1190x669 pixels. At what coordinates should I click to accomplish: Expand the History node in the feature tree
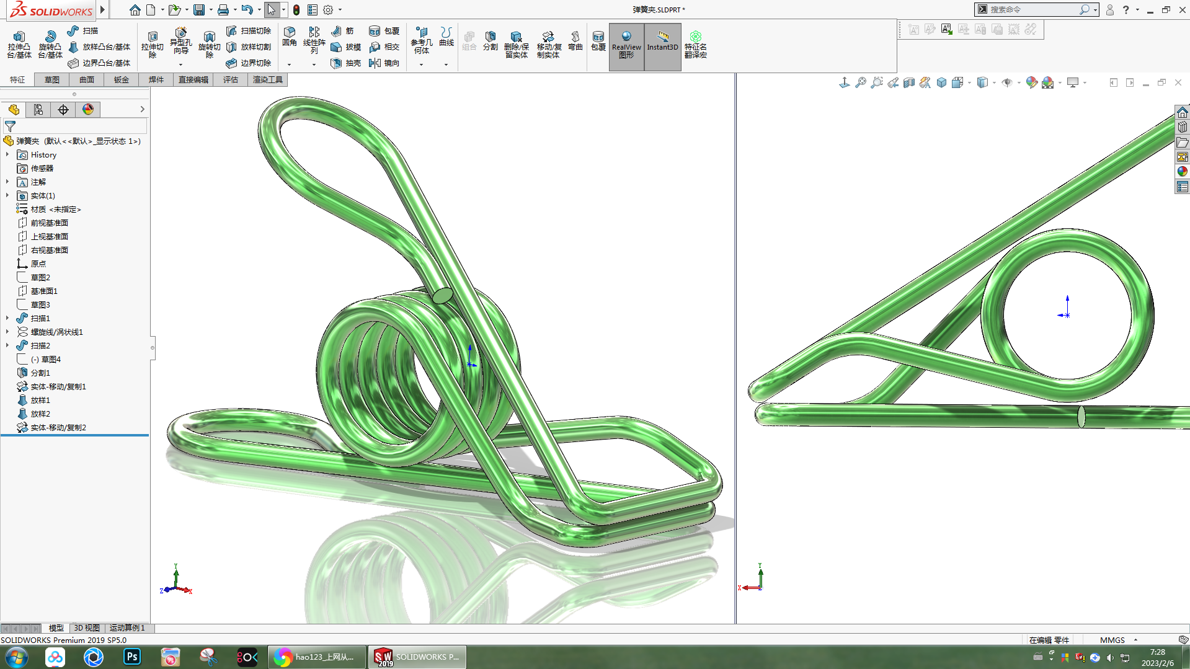7,154
